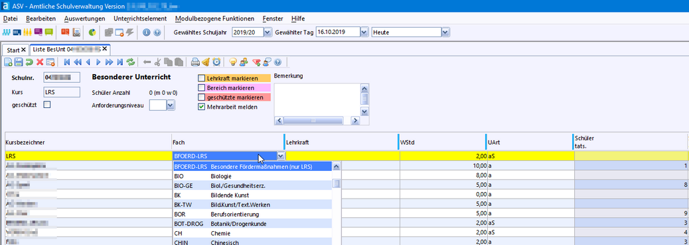Click the alarm clock icon
Image resolution: width=689 pixels, height=245 pixels.
[216, 62]
